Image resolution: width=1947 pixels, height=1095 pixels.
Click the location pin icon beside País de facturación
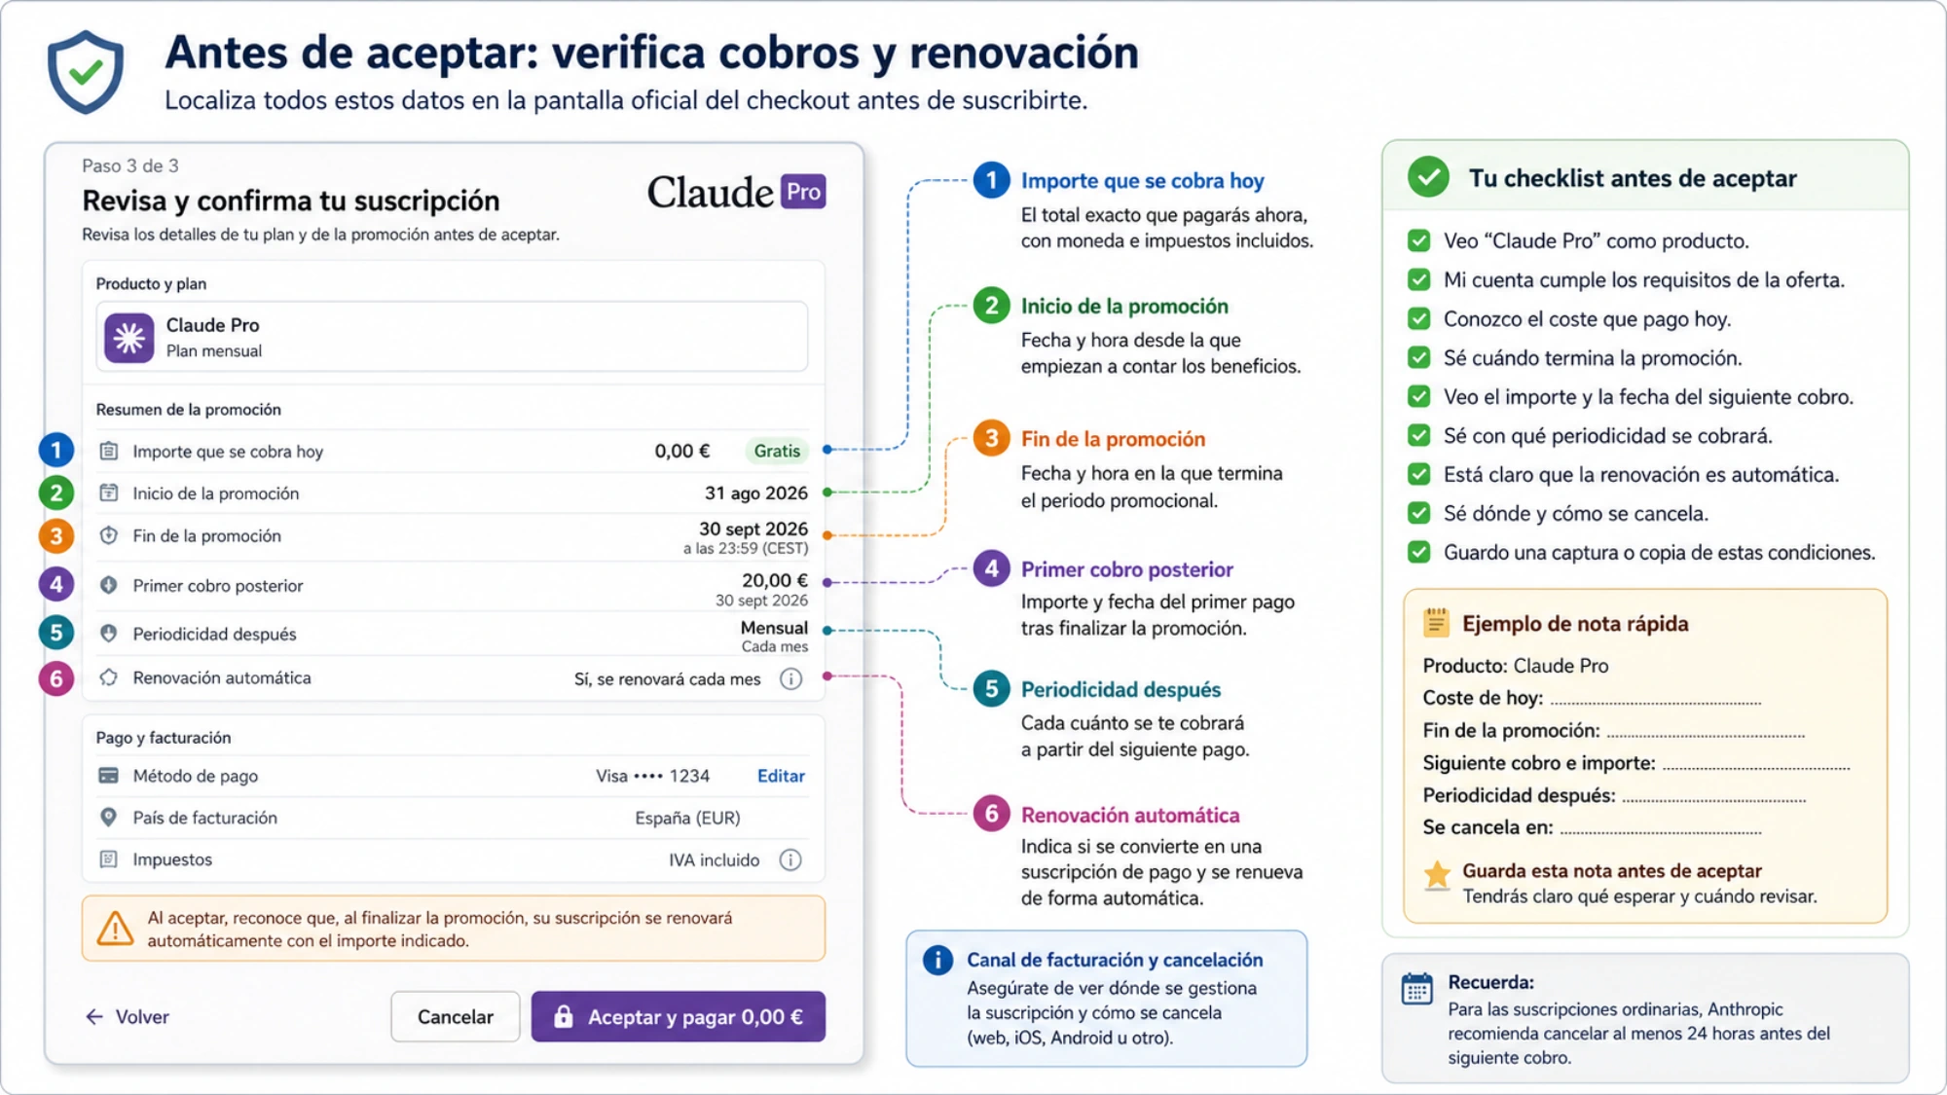click(x=109, y=818)
